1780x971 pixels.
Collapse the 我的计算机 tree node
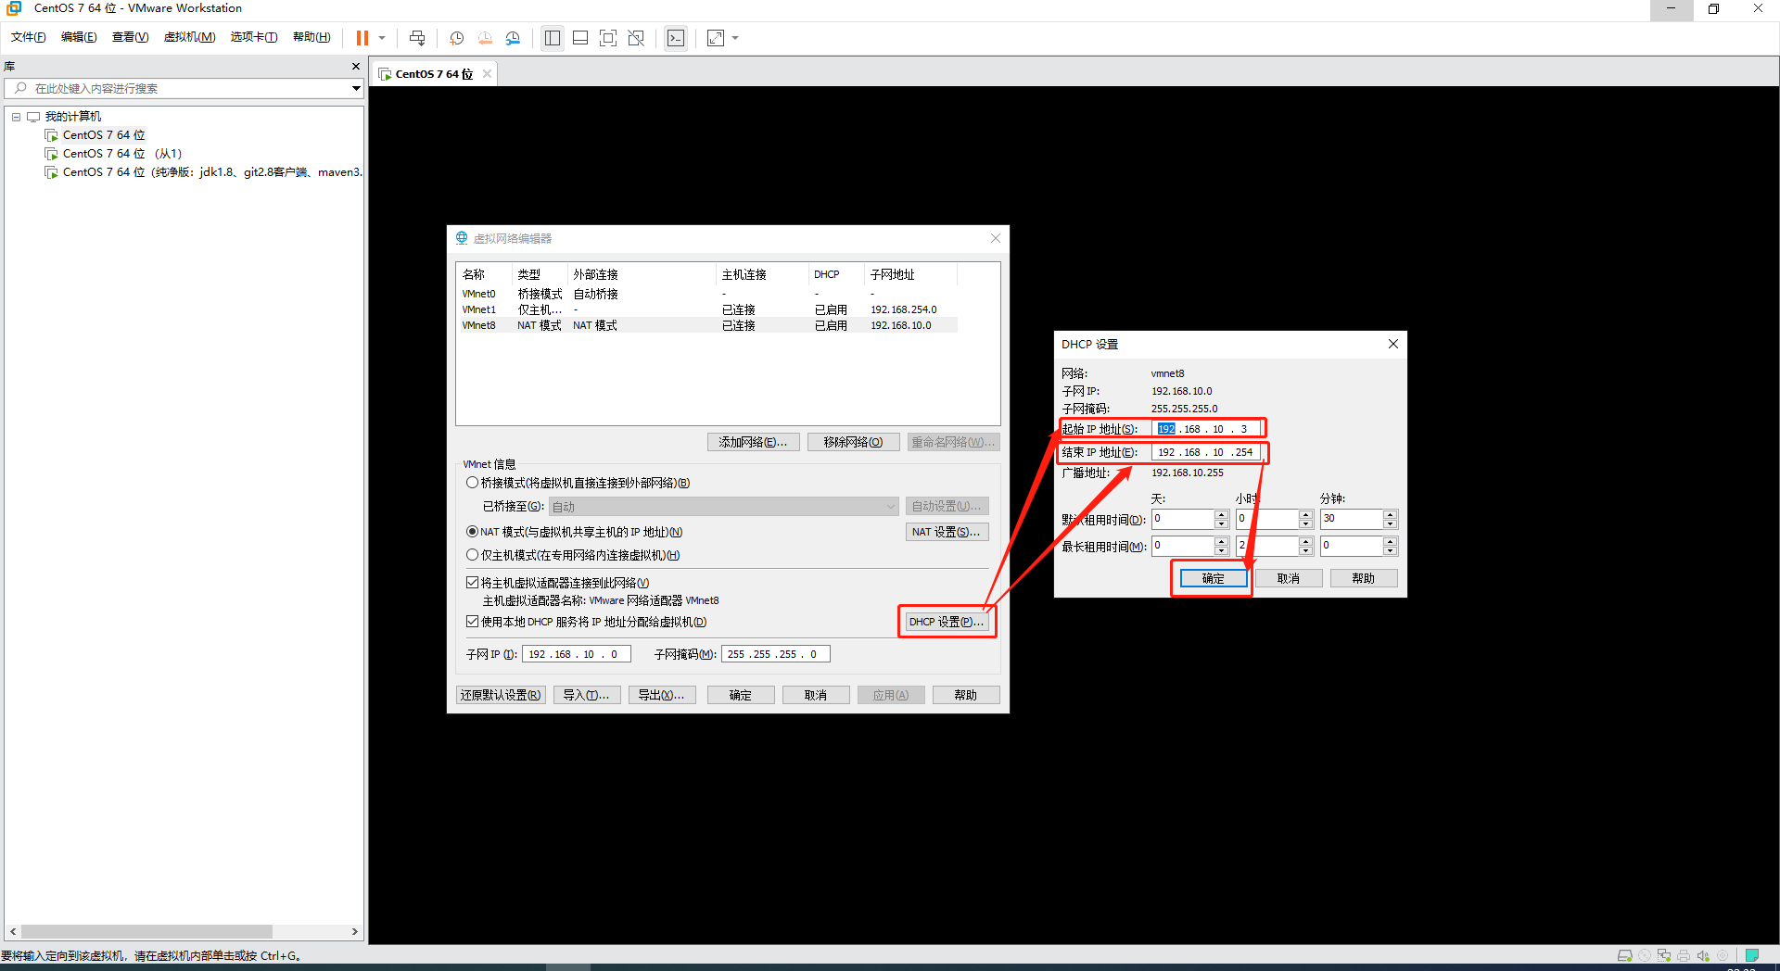click(16, 117)
